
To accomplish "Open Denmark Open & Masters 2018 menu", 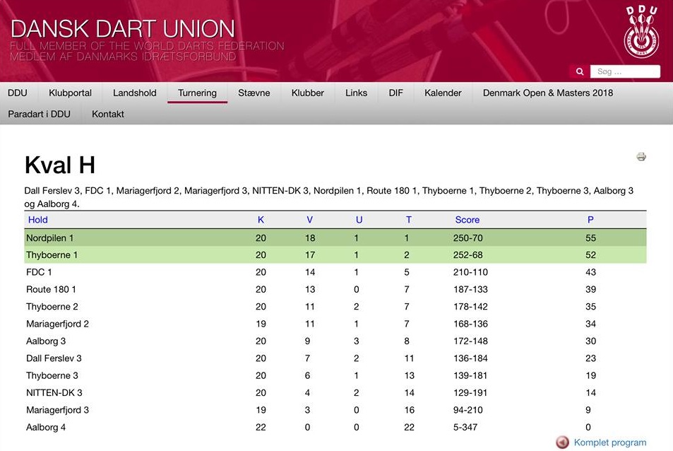I will point(547,93).
